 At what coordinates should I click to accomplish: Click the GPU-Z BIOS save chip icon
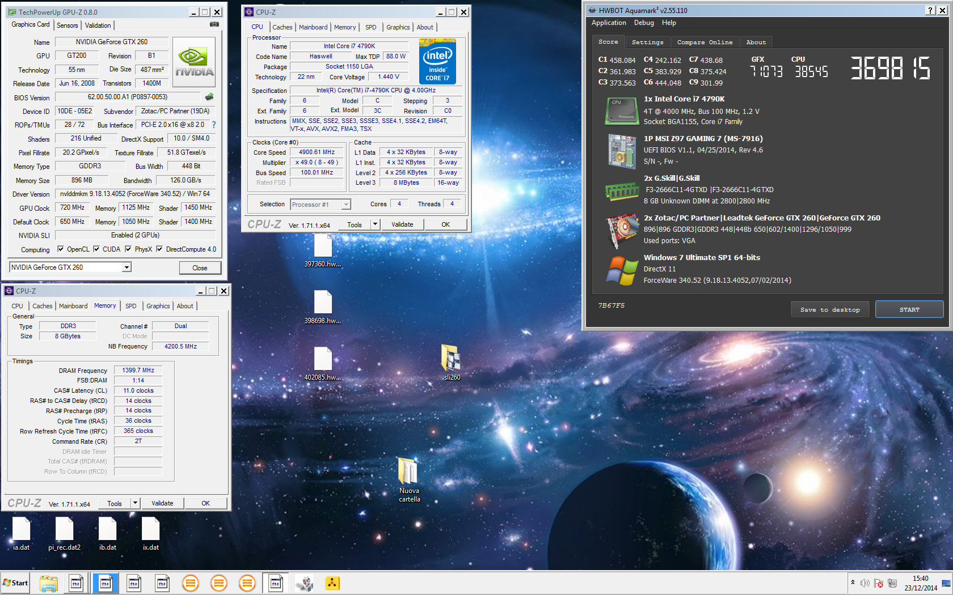tap(209, 97)
